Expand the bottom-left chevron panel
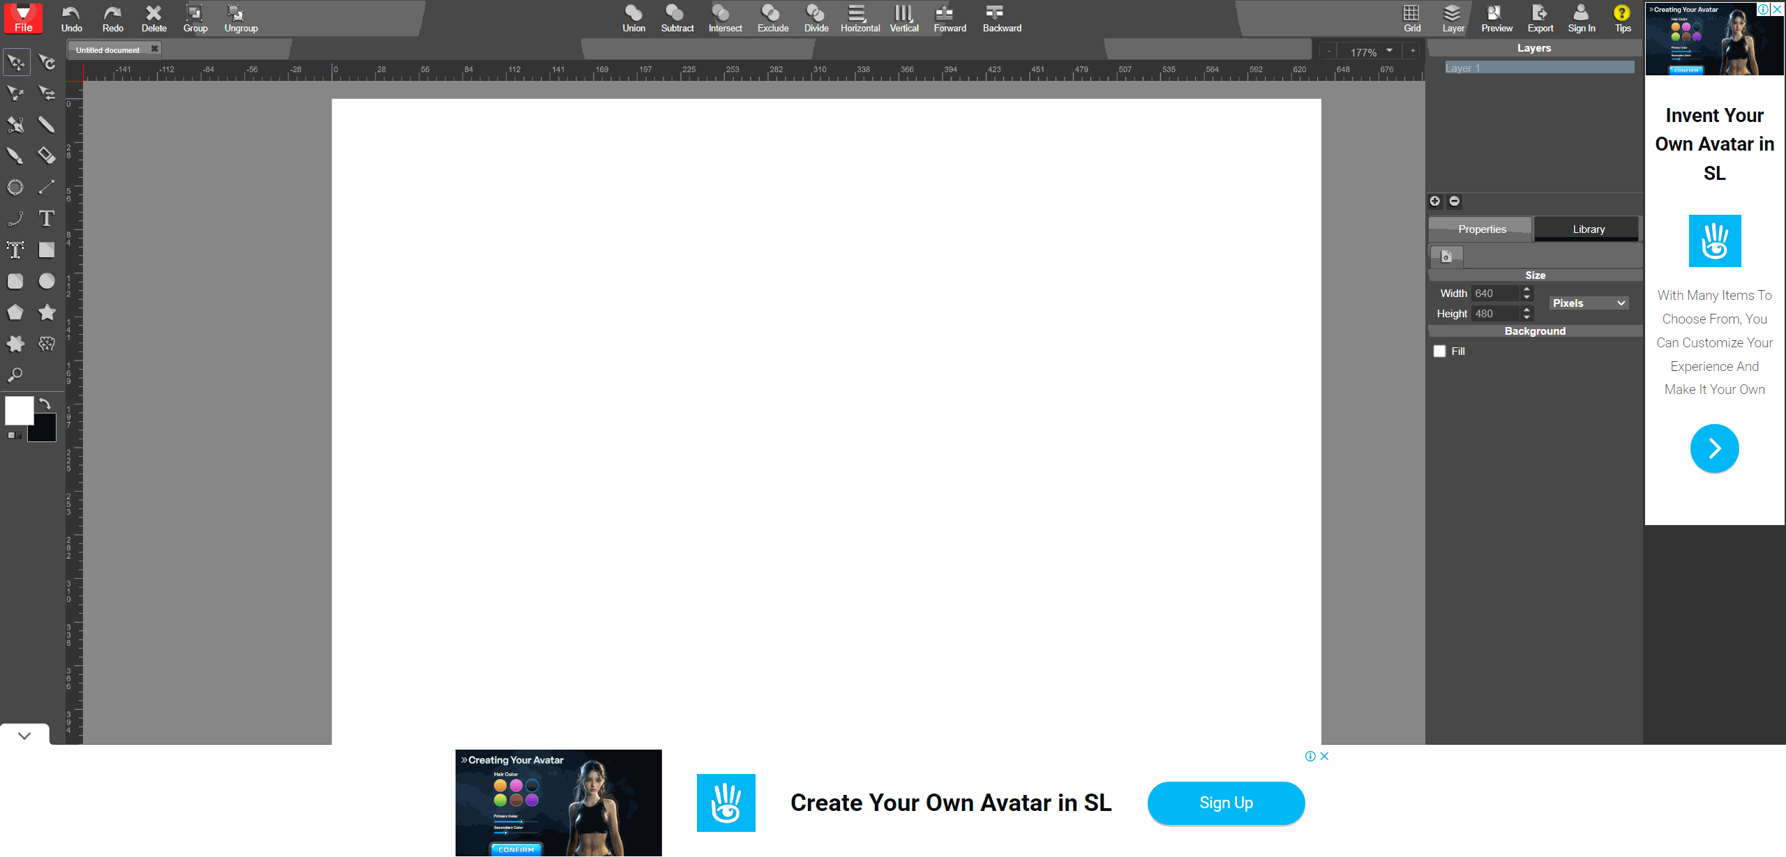Viewport: 1786px width, 857px height. tap(24, 736)
